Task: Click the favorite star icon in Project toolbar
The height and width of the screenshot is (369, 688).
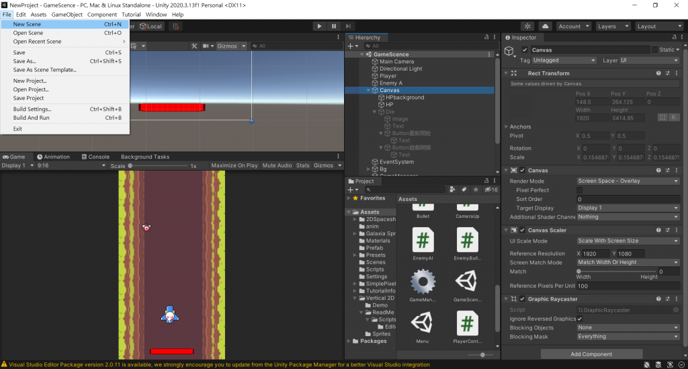Action: tap(476, 190)
